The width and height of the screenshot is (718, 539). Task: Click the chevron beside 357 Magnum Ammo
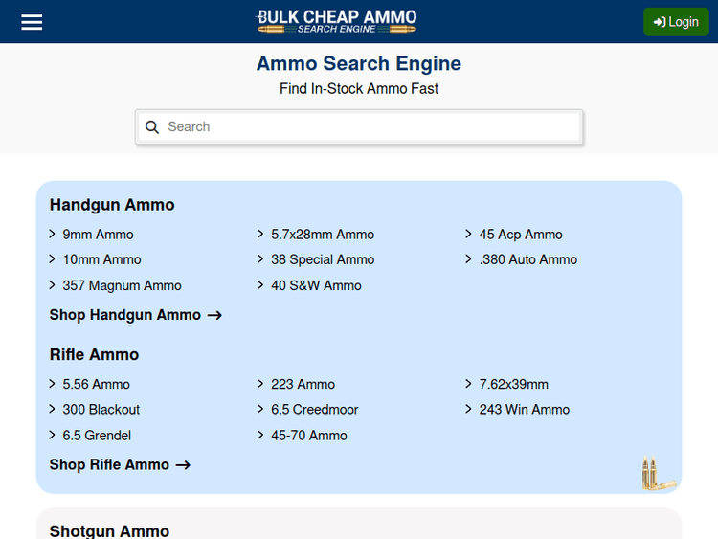click(53, 285)
